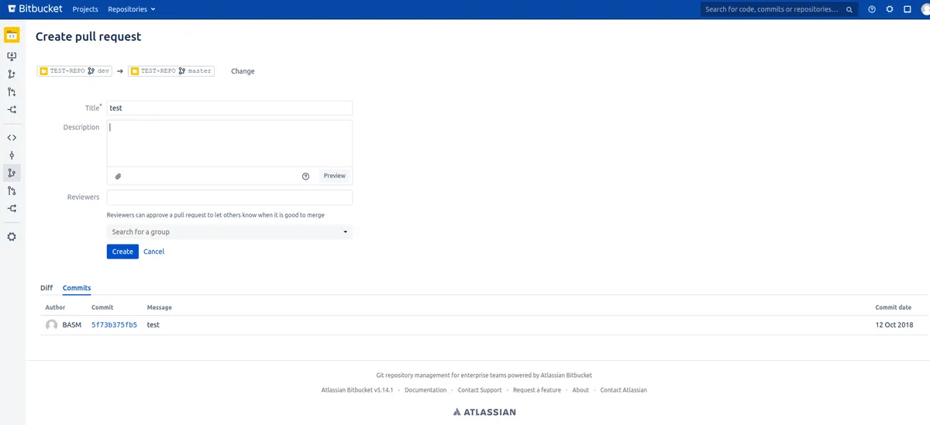Open the repository avatar icon in sidebar
This screenshot has width=930, height=425.
click(x=12, y=36)
